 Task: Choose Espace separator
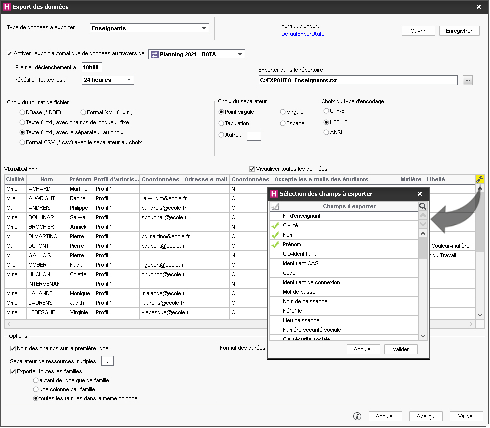coord(283,123)
